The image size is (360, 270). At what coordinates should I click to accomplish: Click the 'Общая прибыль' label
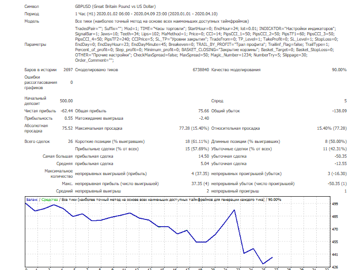pos(91,111)
